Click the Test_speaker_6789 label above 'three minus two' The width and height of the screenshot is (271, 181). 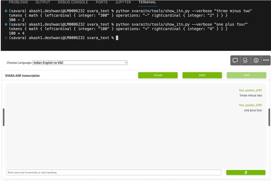tap(250, 90)
